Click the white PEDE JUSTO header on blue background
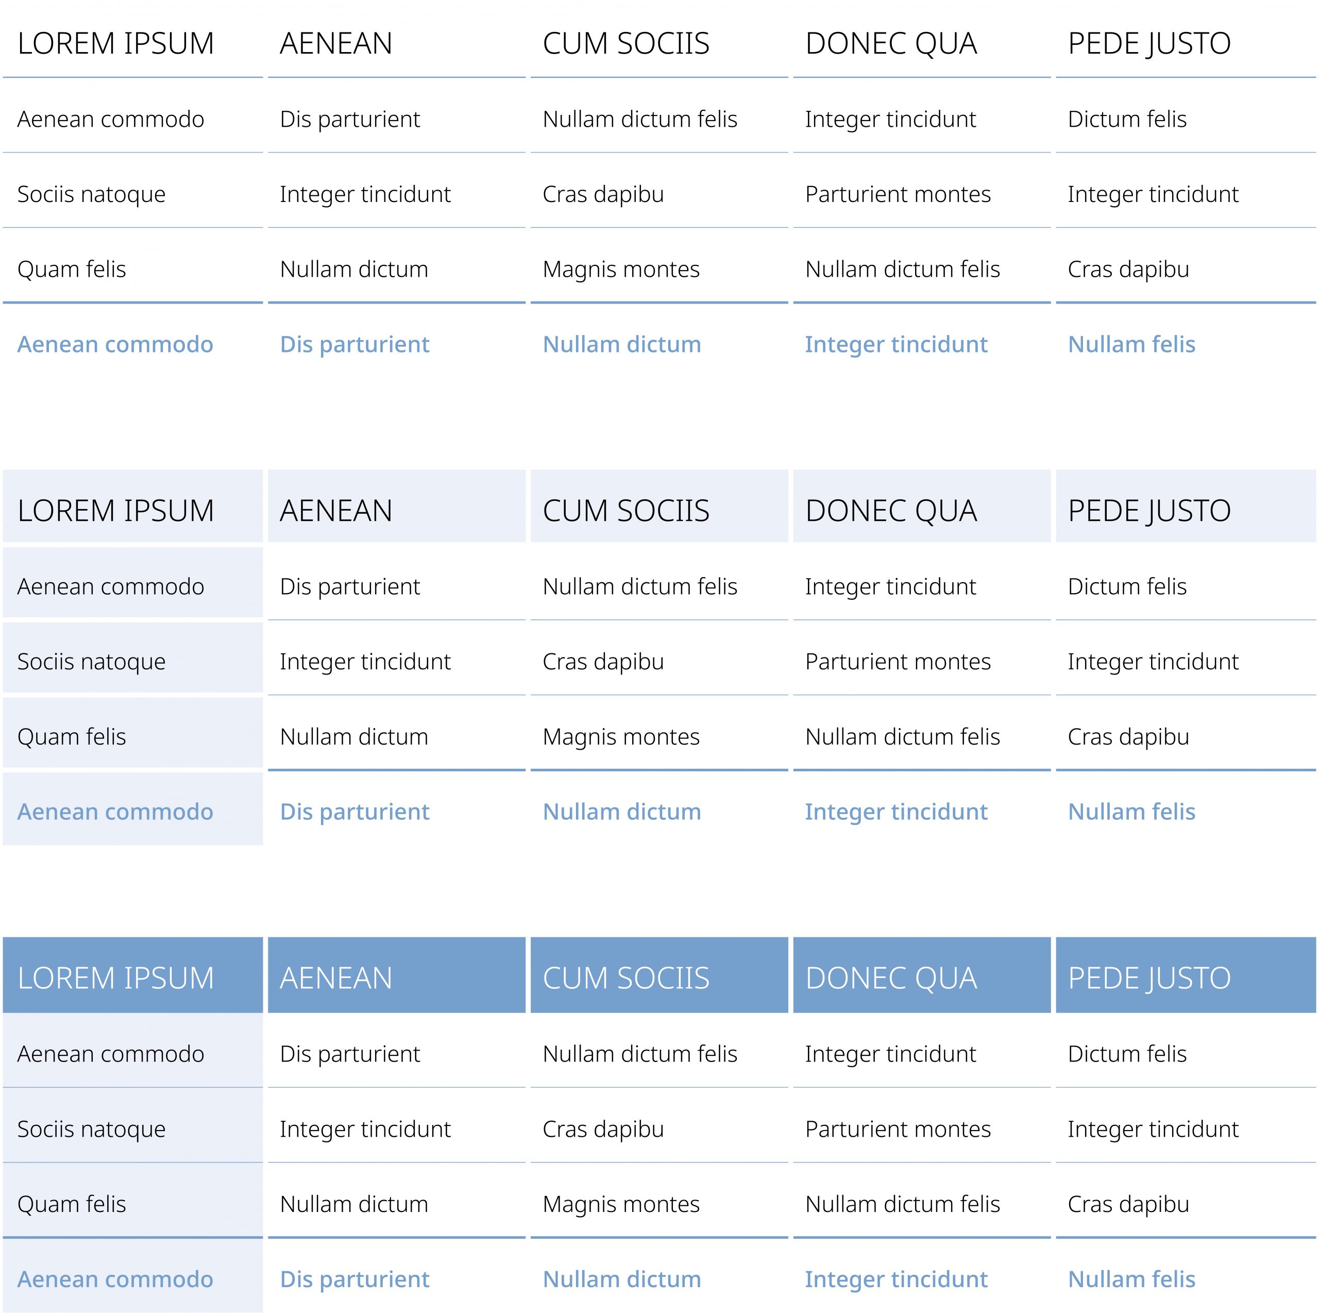1319x1315 pixels. [x=1149, y=977]
